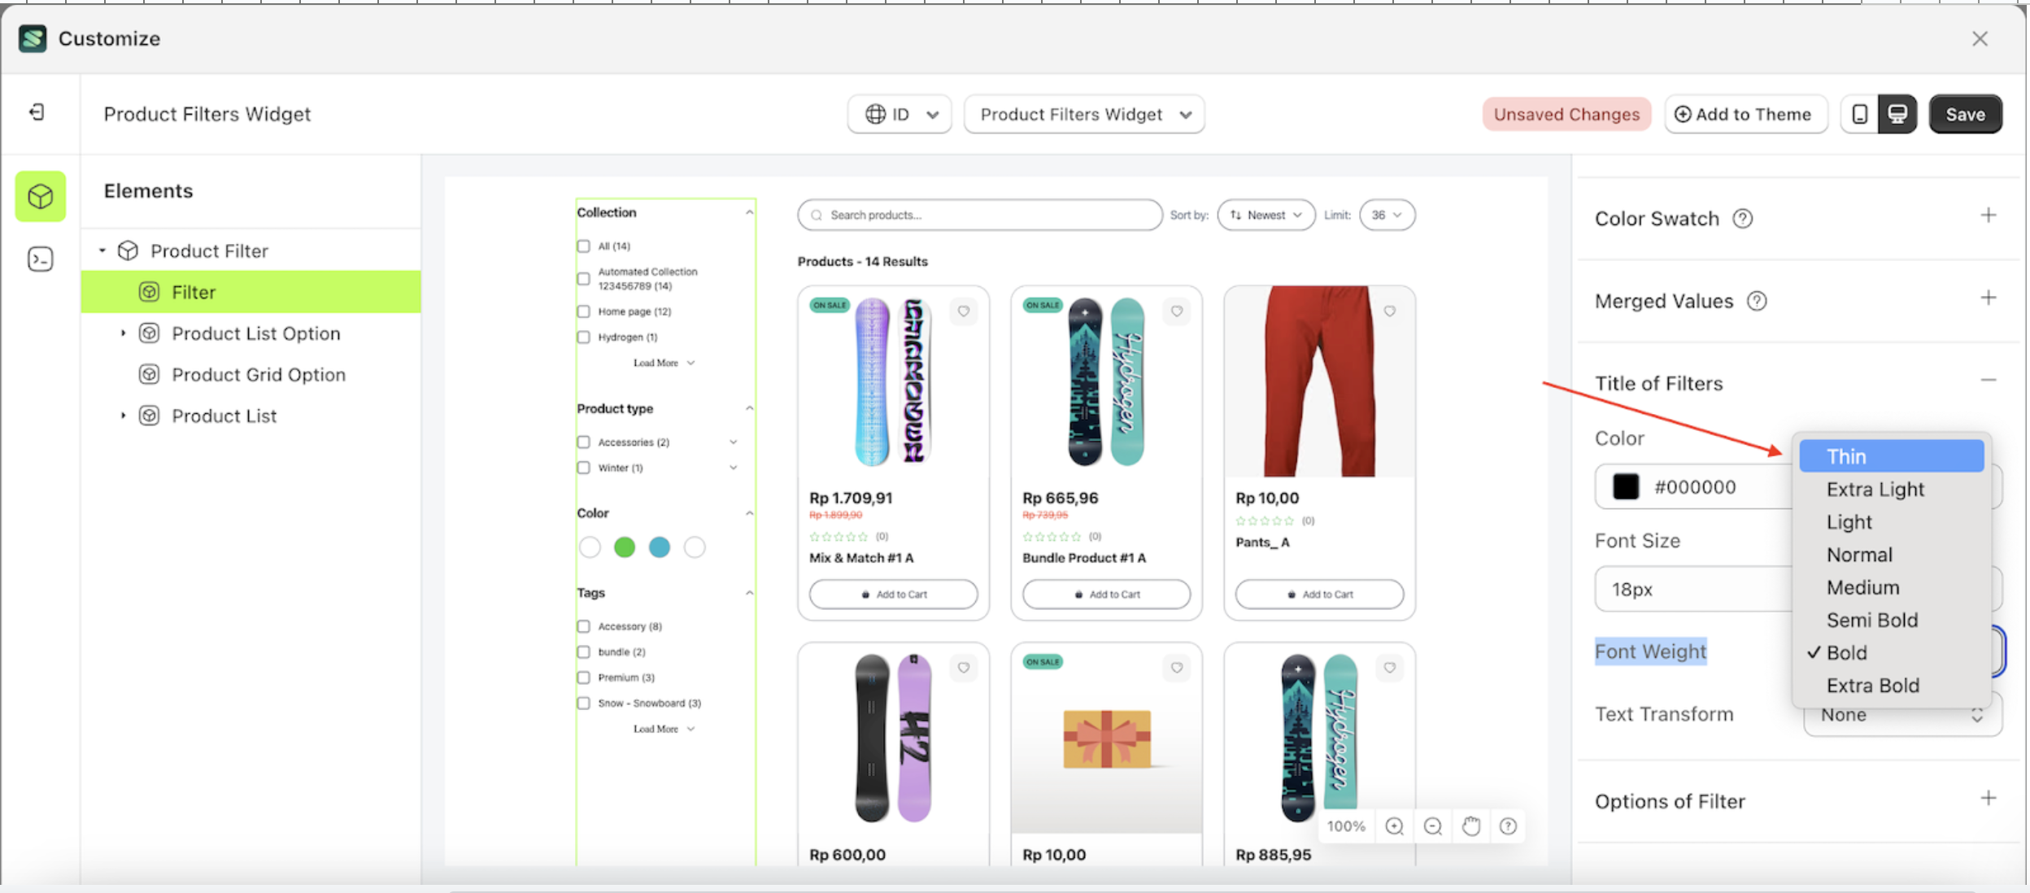2030x893 pixels.
Task: Open the ID language dropdown
Action: (900, 115)
